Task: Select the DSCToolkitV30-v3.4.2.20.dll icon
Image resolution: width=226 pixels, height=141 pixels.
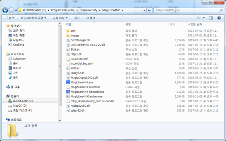Action: [x=68, y=45]
